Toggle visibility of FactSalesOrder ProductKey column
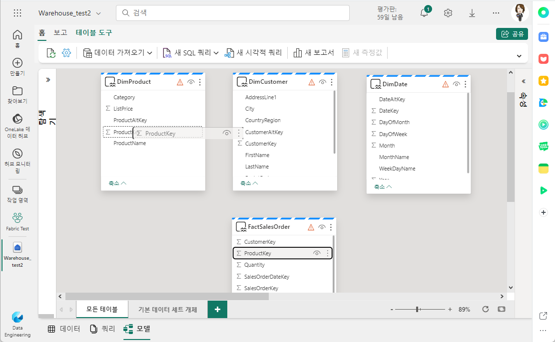 pos(317,253)
